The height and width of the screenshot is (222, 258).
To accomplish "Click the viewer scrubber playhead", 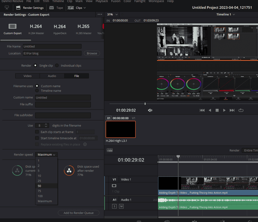I will tap(145, 104).
